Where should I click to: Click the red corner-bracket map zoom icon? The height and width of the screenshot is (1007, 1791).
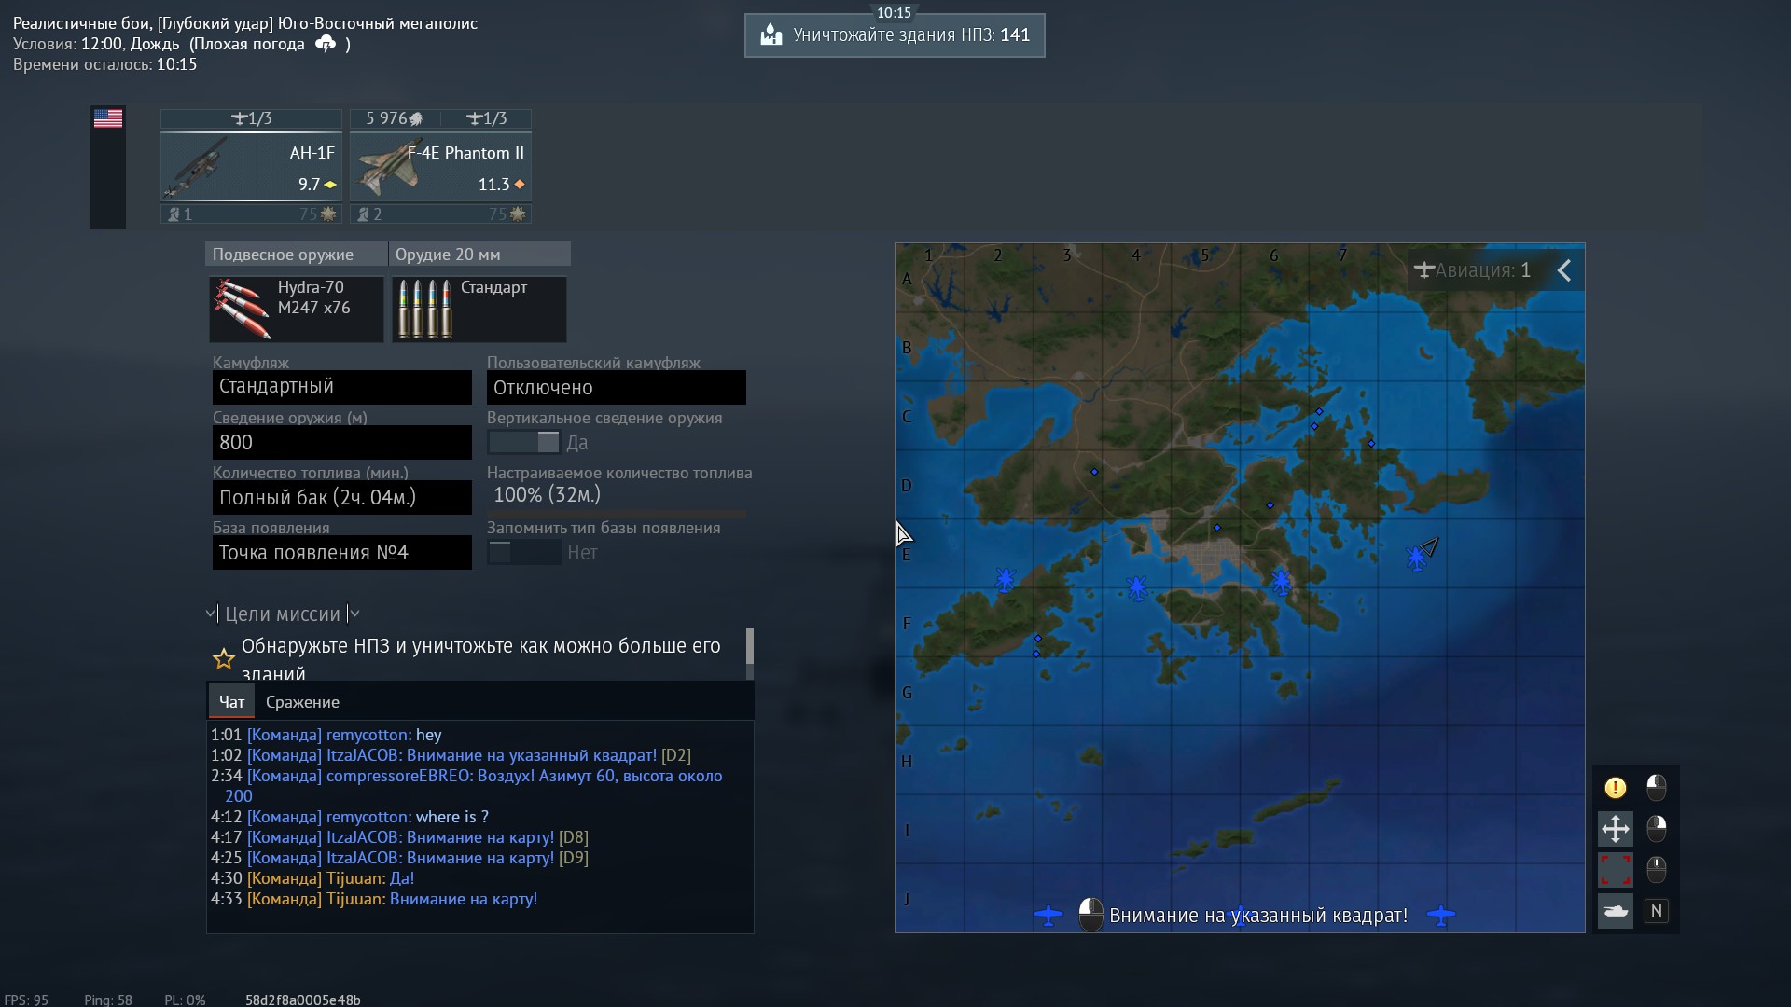tap(1615, 870)
